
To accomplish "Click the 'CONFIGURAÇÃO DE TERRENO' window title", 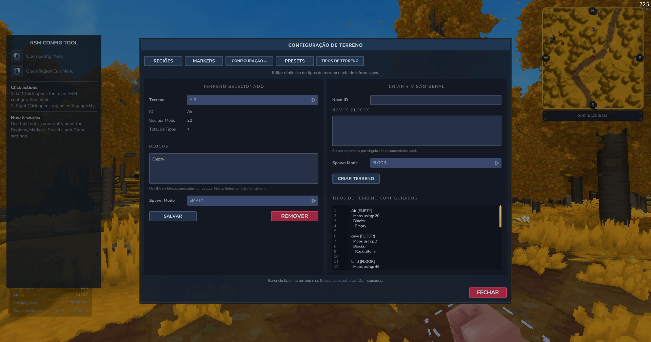I will point(325,45).
